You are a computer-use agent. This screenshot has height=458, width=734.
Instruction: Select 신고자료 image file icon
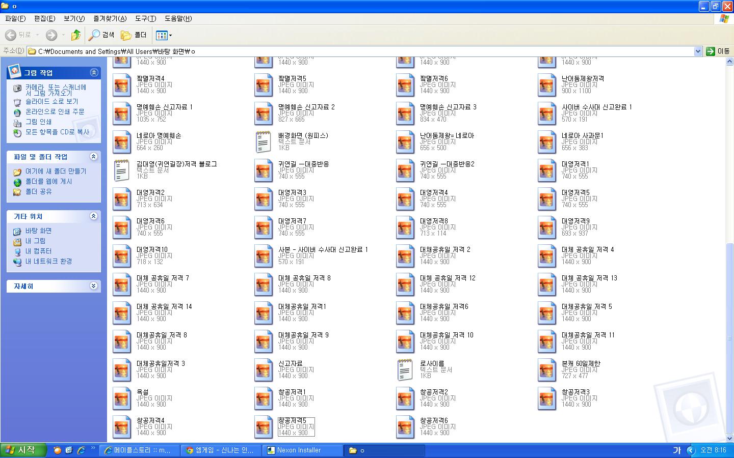tap(264, 370)
